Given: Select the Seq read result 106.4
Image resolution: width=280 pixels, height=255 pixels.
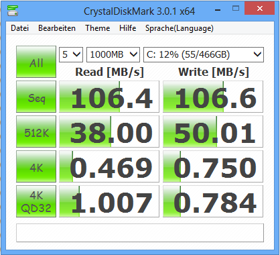Looking at the screenshot, I should point(109,97).
